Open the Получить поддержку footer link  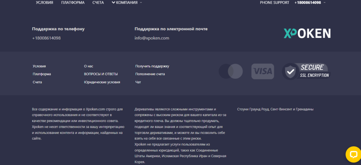[x=152, y=66]
